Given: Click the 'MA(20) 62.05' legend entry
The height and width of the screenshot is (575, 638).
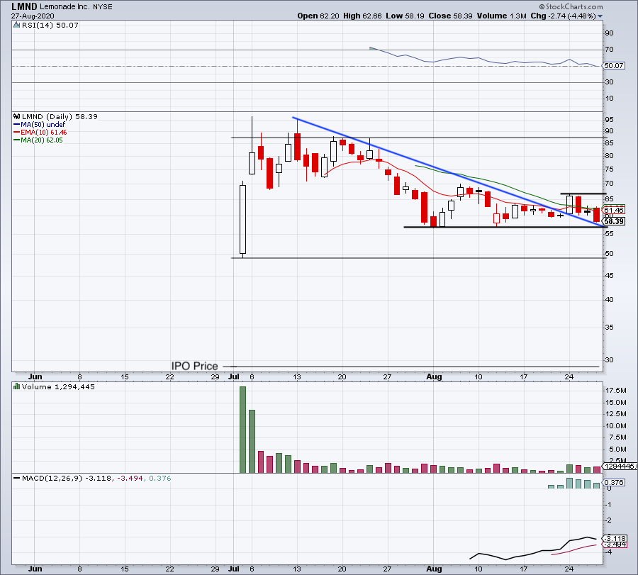Looking at the screenshot, I should tap(42, 140).
